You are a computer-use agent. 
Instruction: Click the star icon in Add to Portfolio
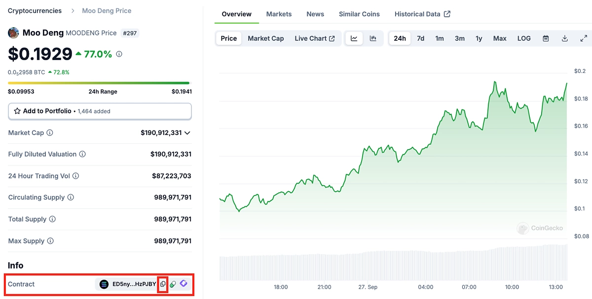(x=17, y=111)
